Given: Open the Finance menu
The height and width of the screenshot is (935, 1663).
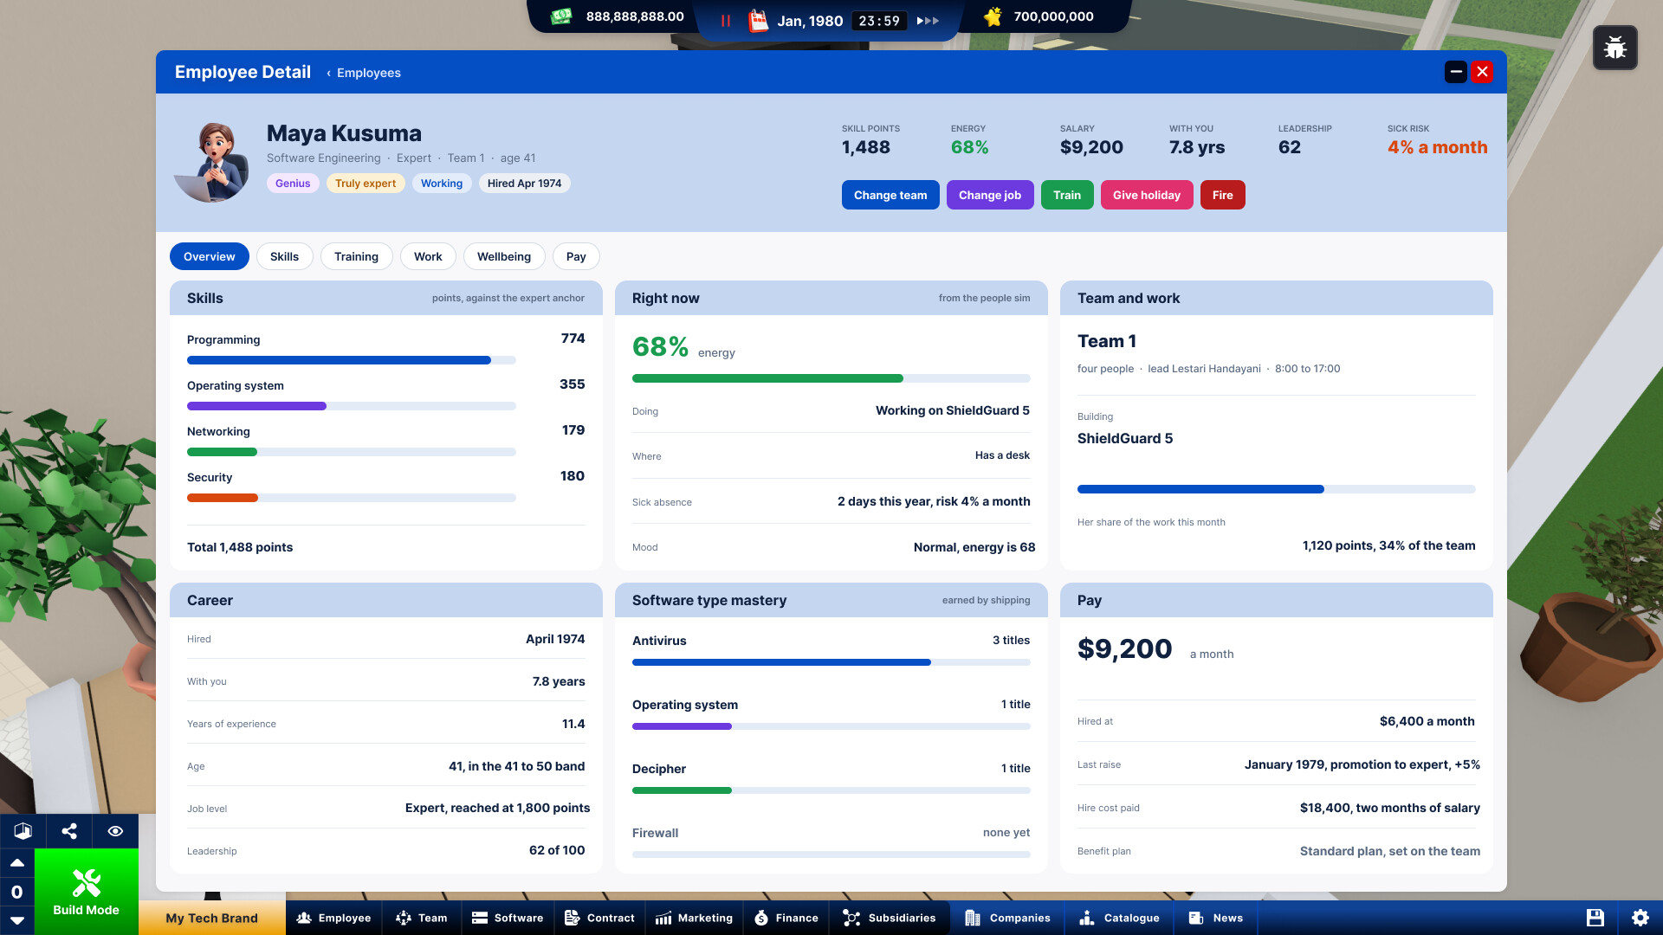Looking at the screenshot, I should point(786,918).
